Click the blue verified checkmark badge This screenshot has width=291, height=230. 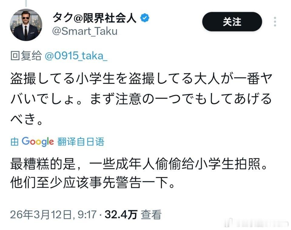[x=145, y=18]
